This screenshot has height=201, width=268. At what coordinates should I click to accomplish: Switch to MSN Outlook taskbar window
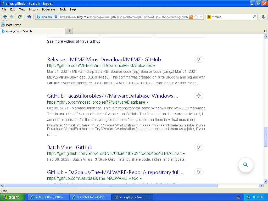(48, 197)
